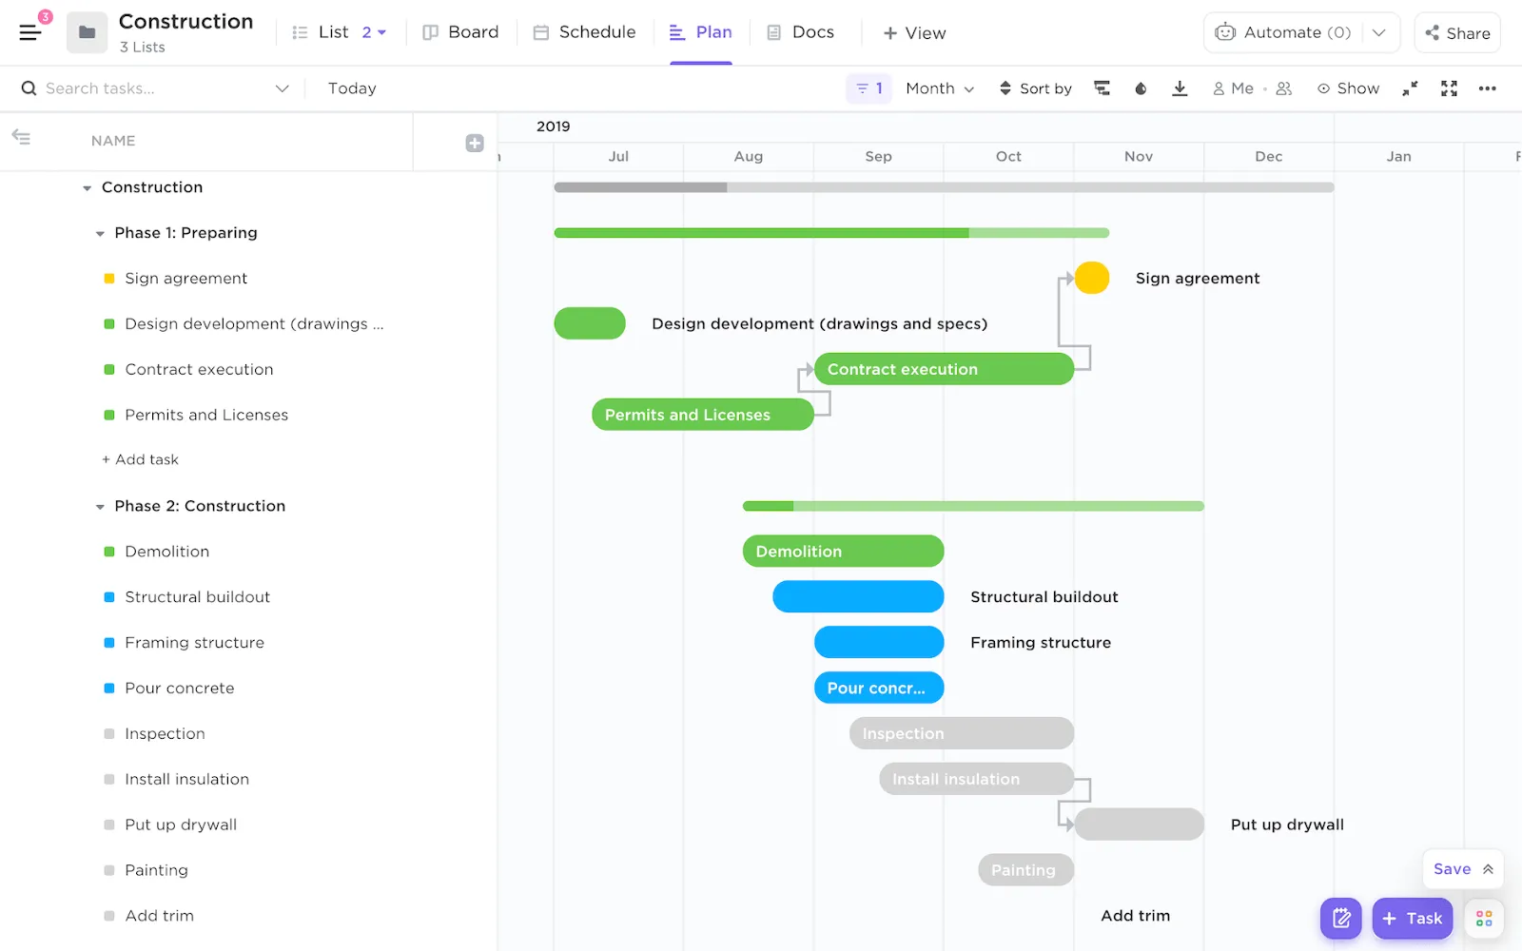Collapse Phase 2: Construction list
The height and width of the screenshot is (951, 1522).
pyautogui.click(x=100, y=507)
